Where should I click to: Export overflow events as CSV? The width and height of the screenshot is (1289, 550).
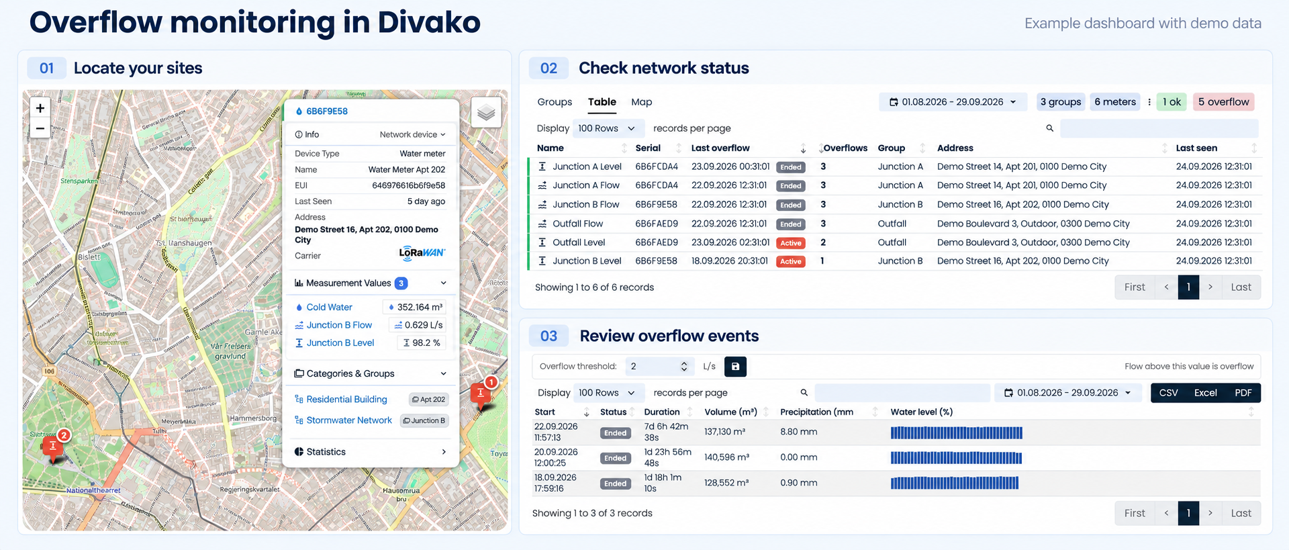[1168, 393]
